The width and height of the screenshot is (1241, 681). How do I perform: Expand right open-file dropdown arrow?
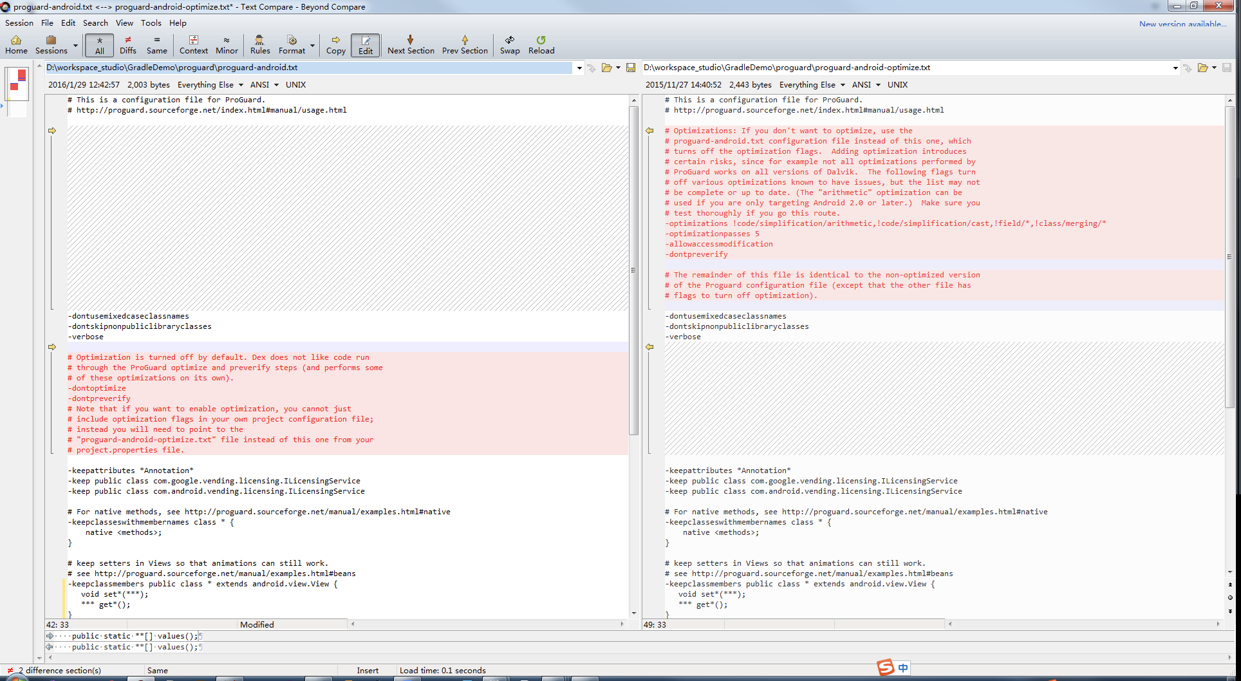pos(1215,68)
